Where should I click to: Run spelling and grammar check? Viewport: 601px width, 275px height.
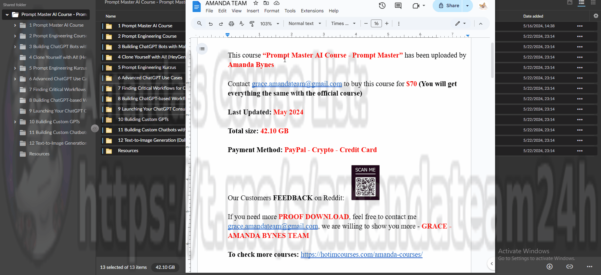pos(242,24)
